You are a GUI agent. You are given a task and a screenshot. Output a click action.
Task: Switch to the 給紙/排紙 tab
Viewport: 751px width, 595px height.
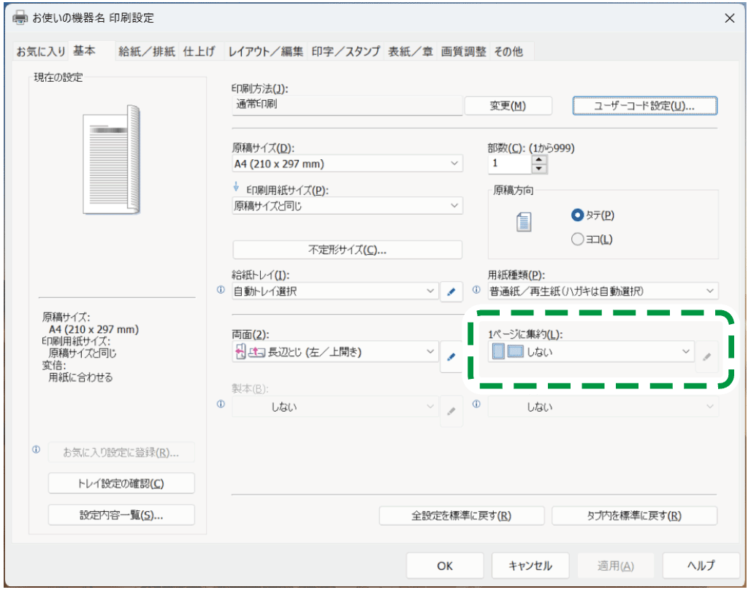147,51
